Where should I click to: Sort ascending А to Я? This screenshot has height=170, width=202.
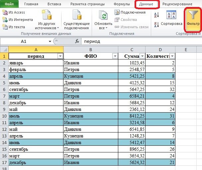click(x=156, y=15)
